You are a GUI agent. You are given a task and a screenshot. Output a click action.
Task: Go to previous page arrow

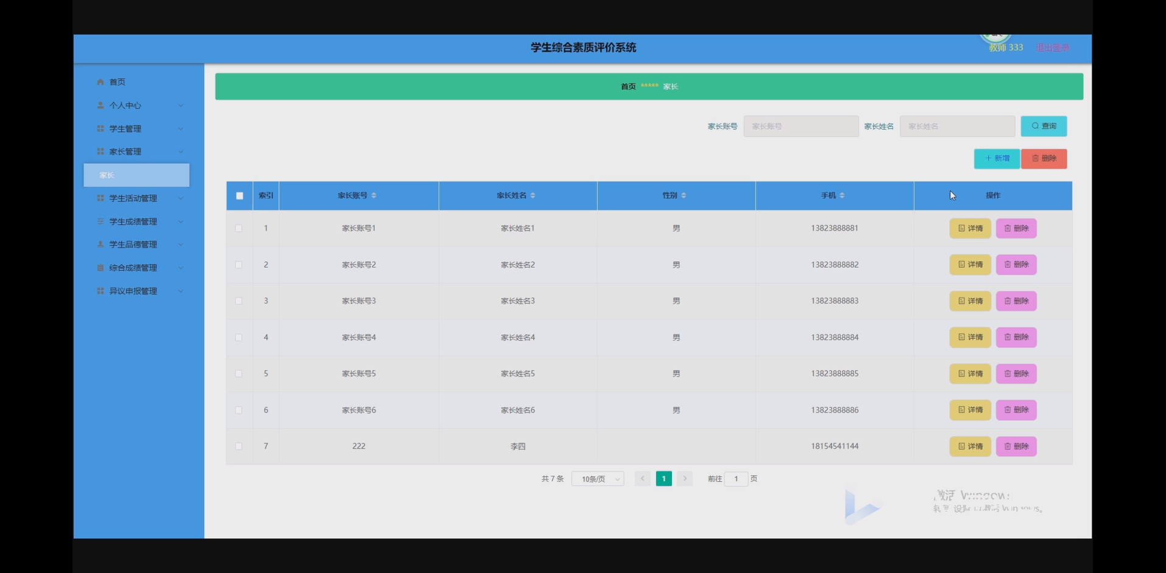click(642, 479)
